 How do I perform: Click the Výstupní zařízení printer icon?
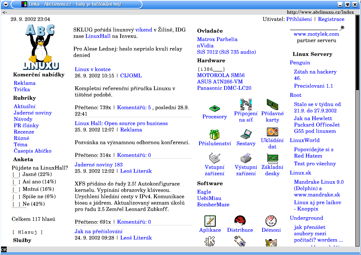pos(246,158)
